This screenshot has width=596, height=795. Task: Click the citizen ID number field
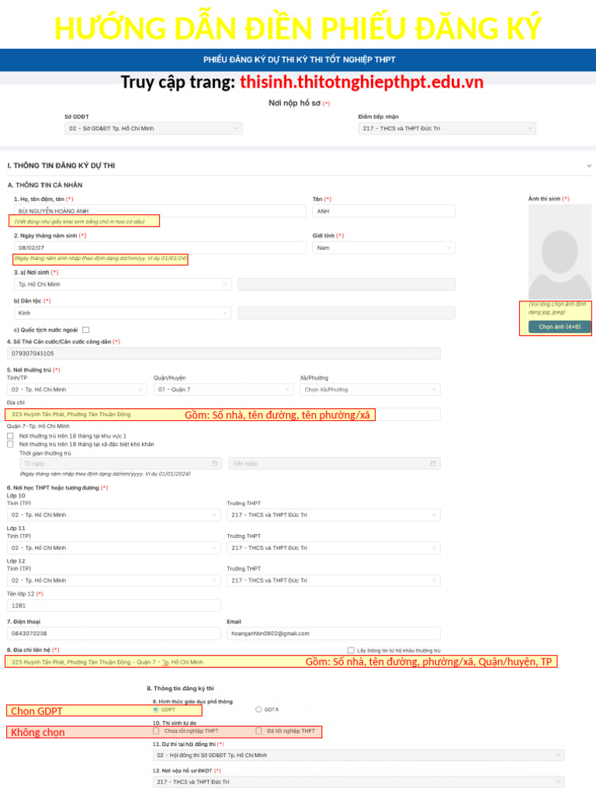click(x=223, y=353)
